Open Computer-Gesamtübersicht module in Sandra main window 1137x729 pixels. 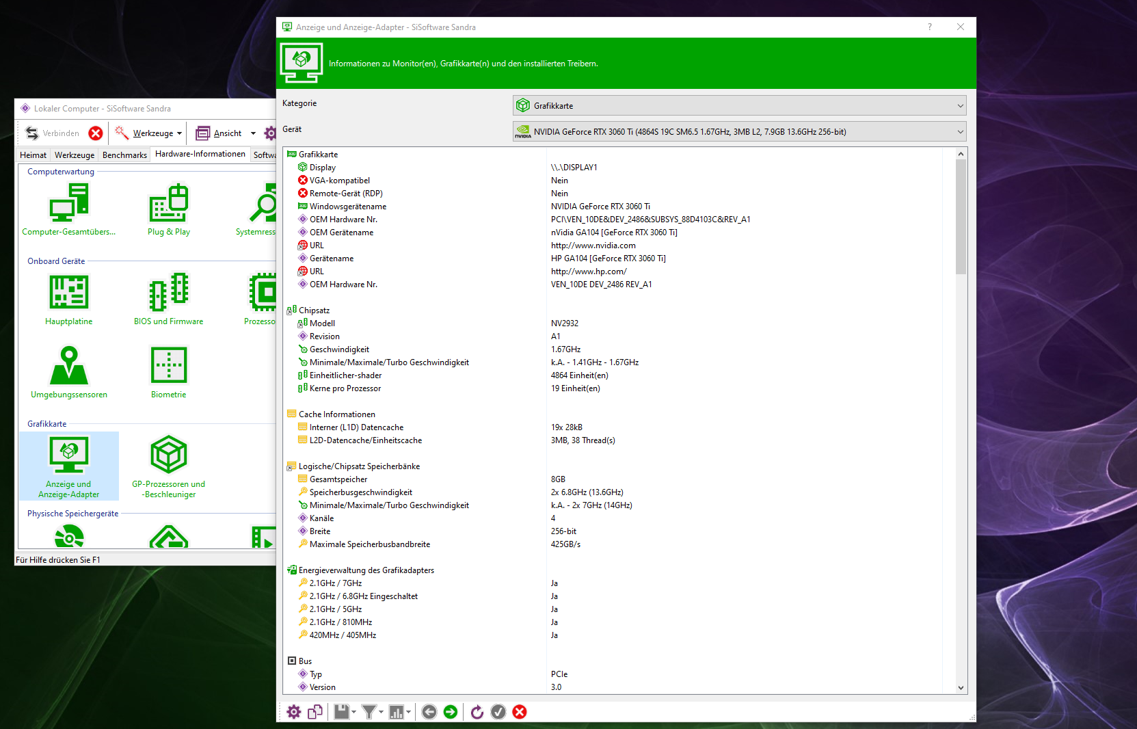tap(69, 210)
